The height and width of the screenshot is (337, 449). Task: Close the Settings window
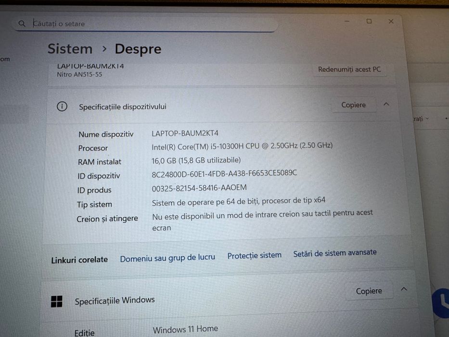(391, 22)
